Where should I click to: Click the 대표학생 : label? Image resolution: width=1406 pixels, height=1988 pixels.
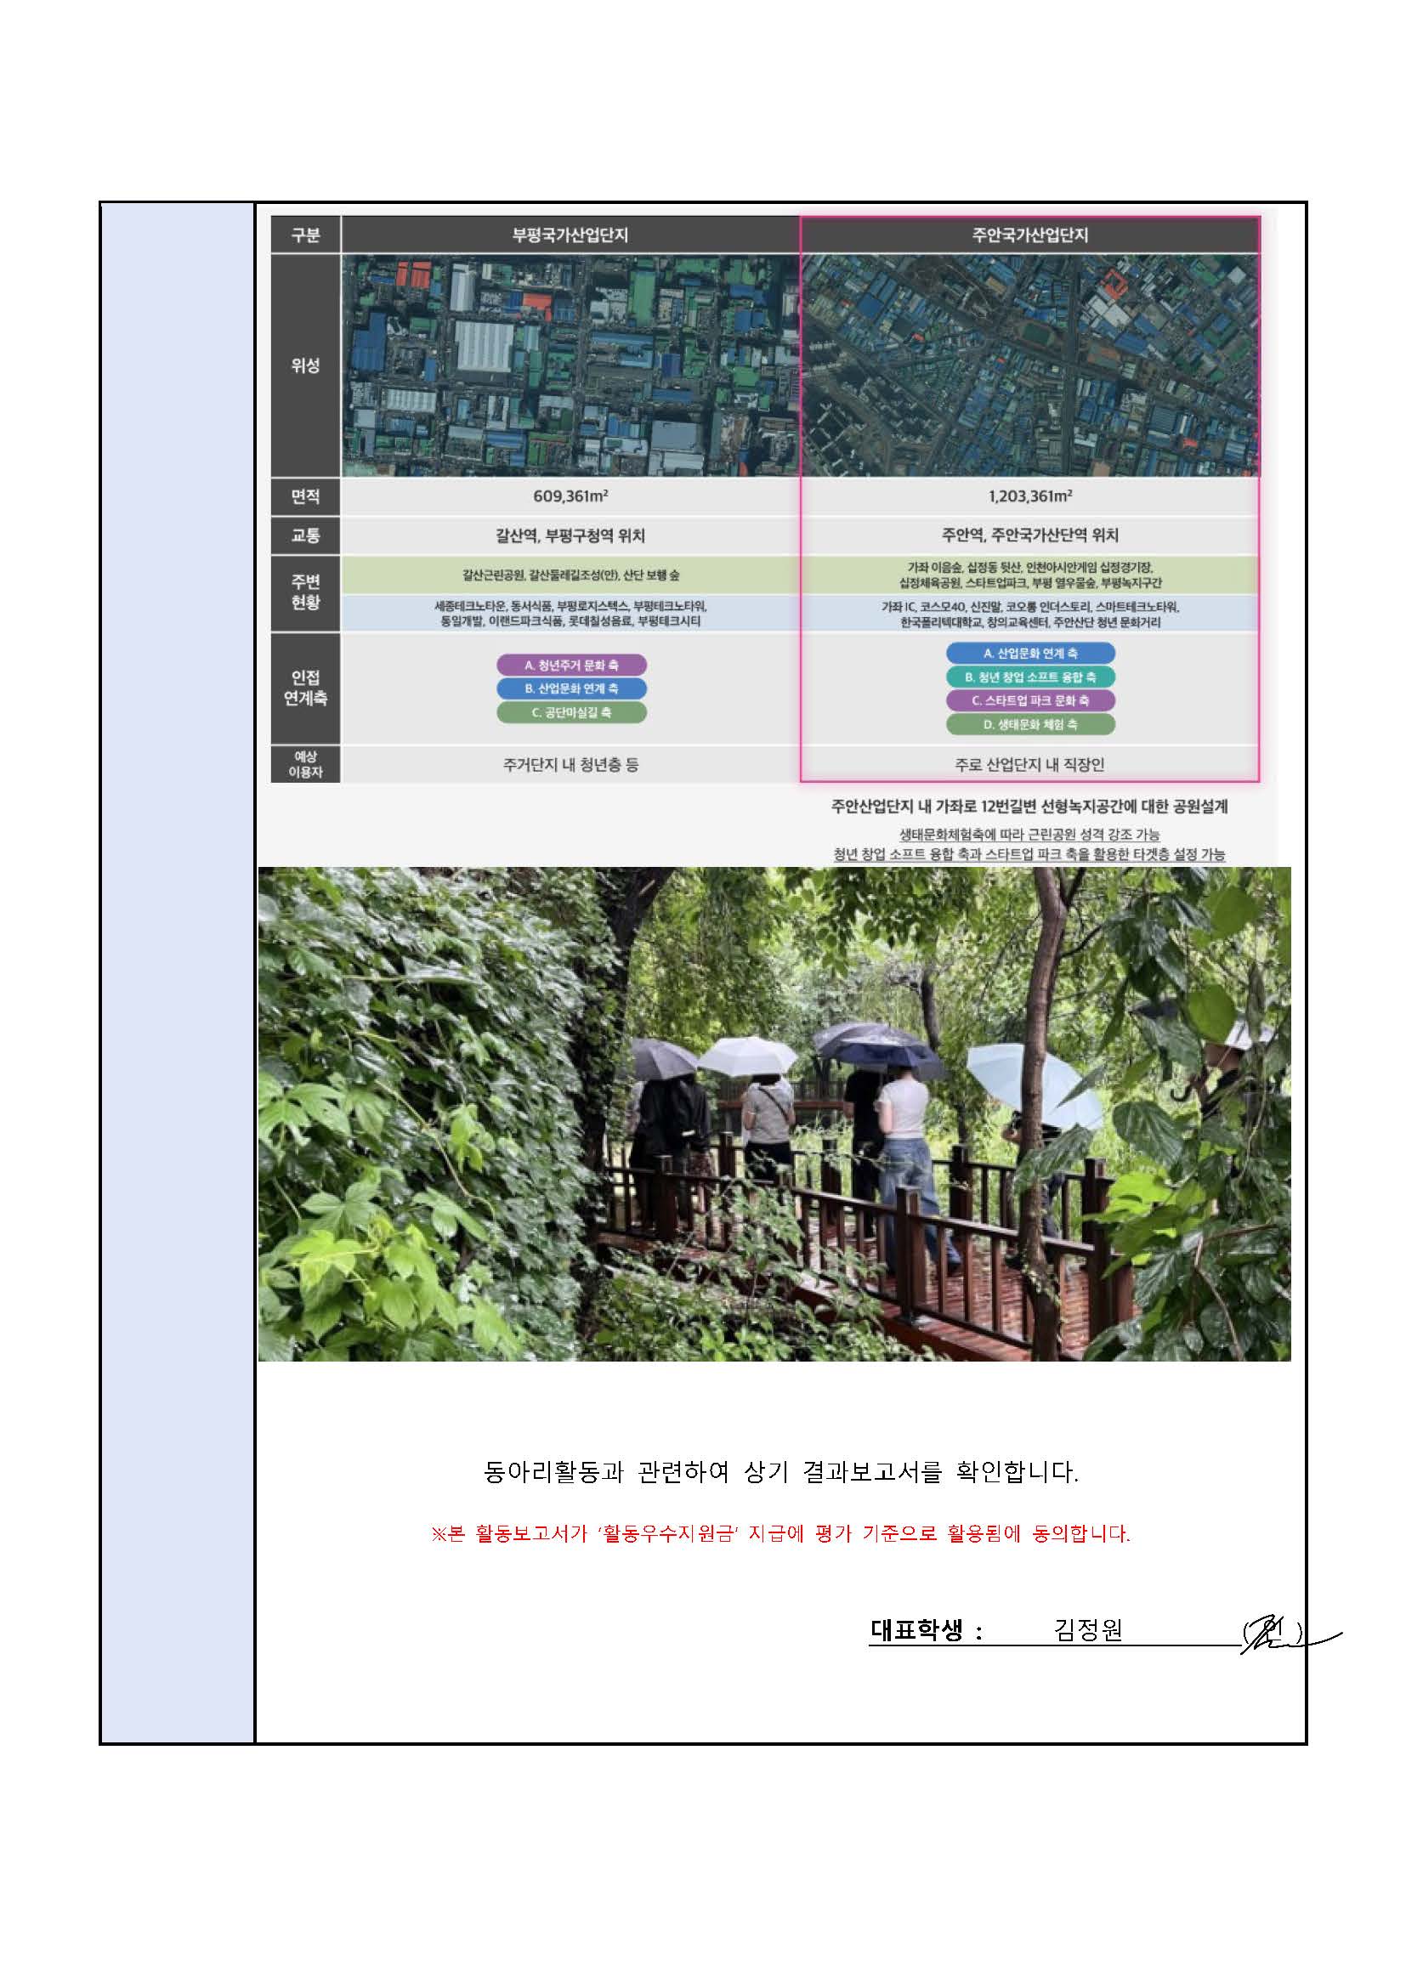tap(927, 1630)
